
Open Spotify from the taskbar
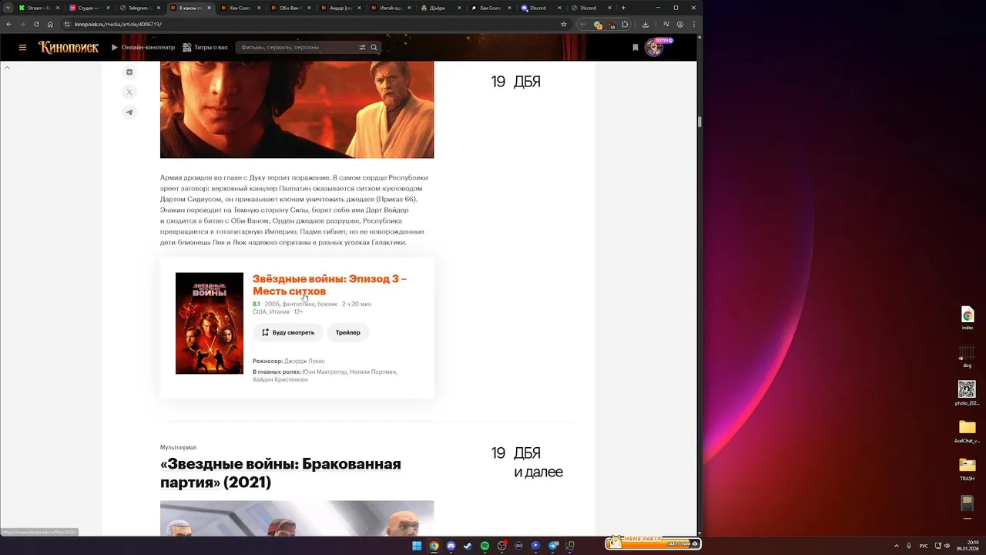coord(485,546)
